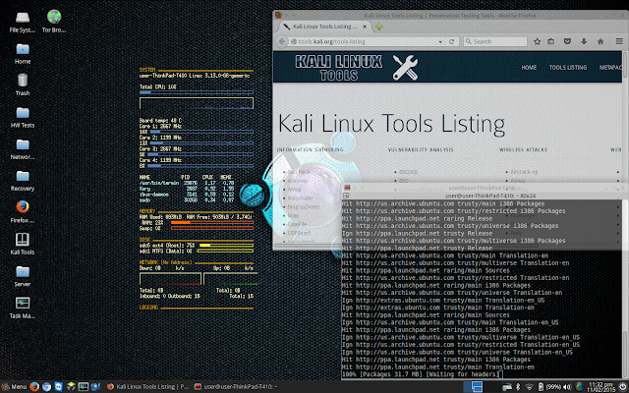629x393 pixels.
Task: Select the Kali Linux Tools Listing tab
Action: 325,27
